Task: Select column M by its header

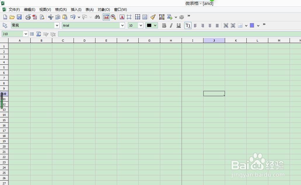Action: tap(279, 40)
